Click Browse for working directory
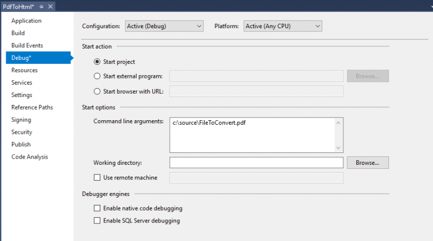 tap(368, 163)
